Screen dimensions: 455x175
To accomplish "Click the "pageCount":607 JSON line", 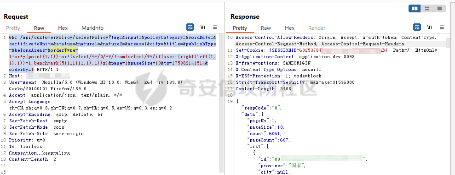I will pos(269,140).
